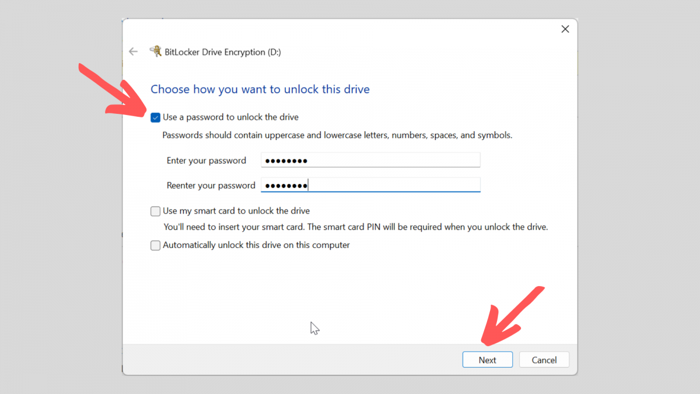Image resolution: width=700 pixels, height=394 pixels.
Task: Click inside the Reenter your password field
Action: pos(370,185)
